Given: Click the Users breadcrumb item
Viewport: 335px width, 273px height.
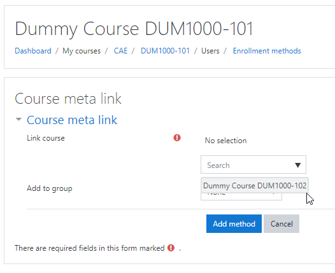Looking at the screenshot, I should click(210, 51).
